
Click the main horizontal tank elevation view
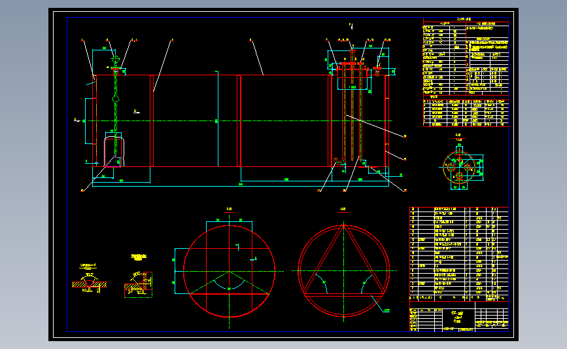coord(241,120)
